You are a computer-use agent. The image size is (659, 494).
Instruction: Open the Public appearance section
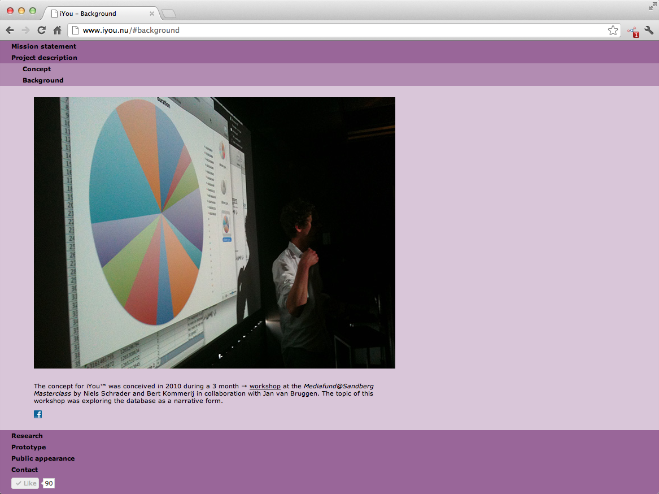pyautogui.click(x=43, y=458)
